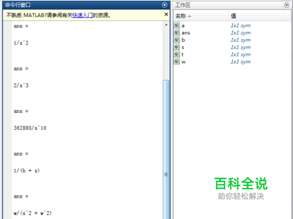Select variable name s in workspace
The height and width of the screenshot is (219, 293).
(x=183, y=48)
